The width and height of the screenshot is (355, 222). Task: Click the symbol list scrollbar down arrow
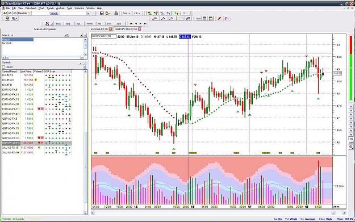click(x=85, y=213)
